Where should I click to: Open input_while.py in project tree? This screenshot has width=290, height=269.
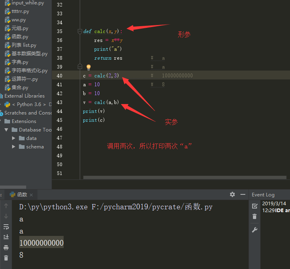tap(28, 3)
